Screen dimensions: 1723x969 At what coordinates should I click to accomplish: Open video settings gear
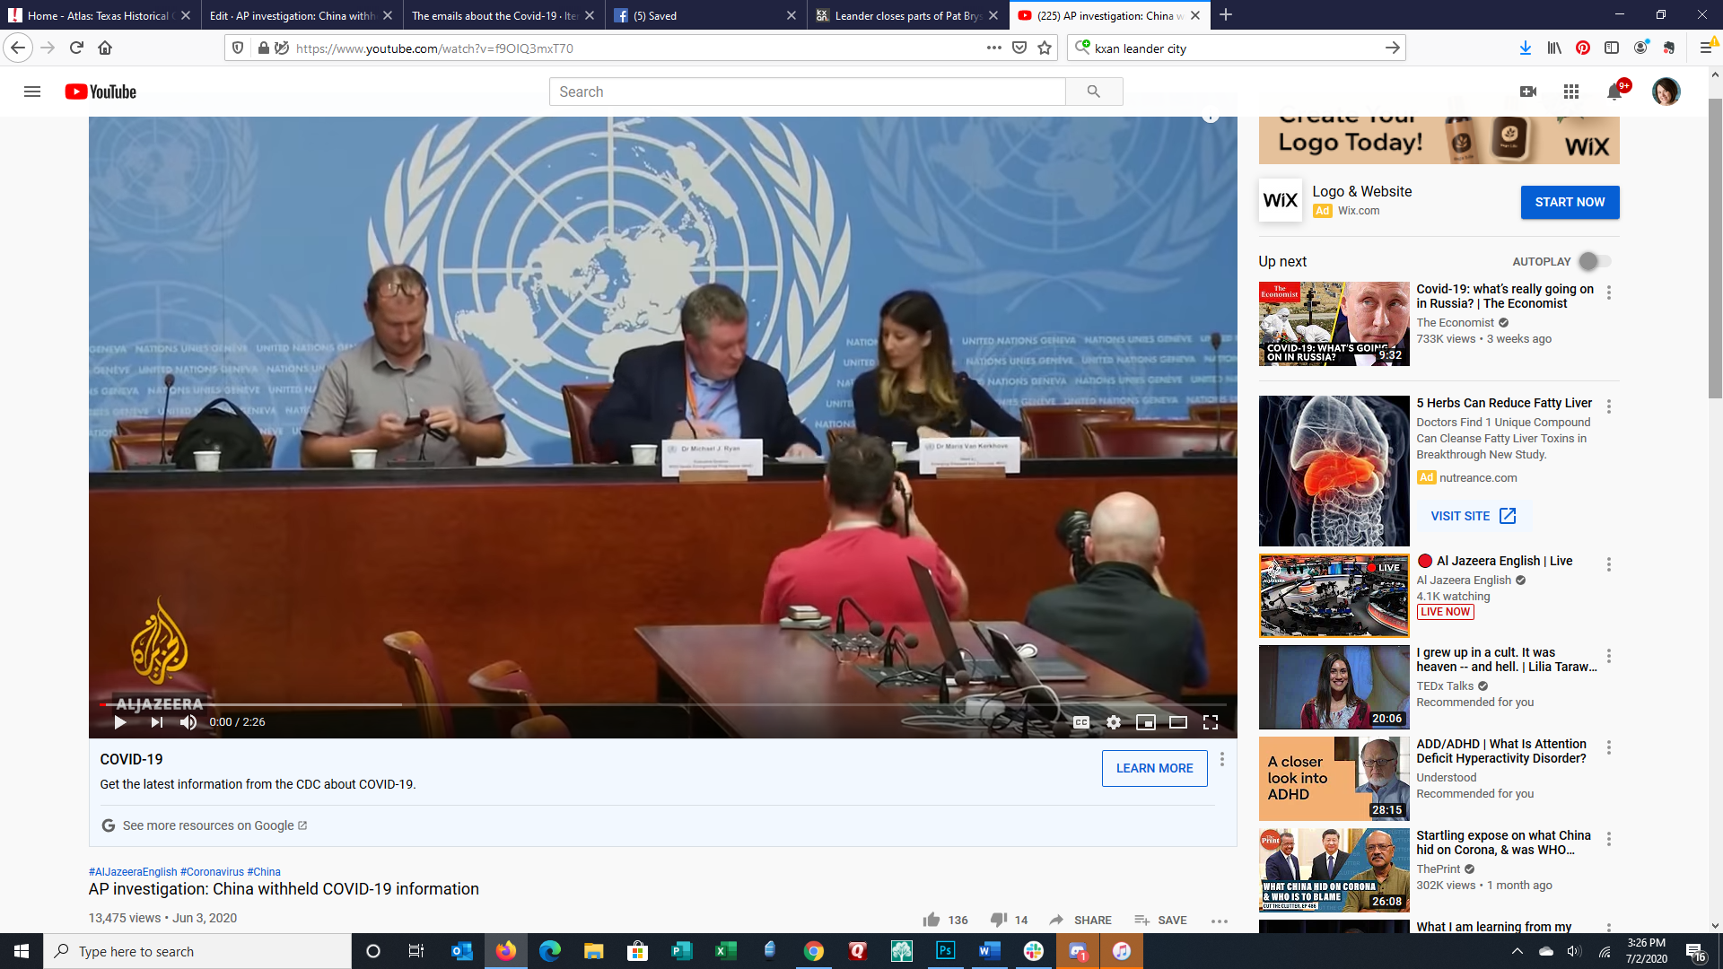pos(1113,722)
